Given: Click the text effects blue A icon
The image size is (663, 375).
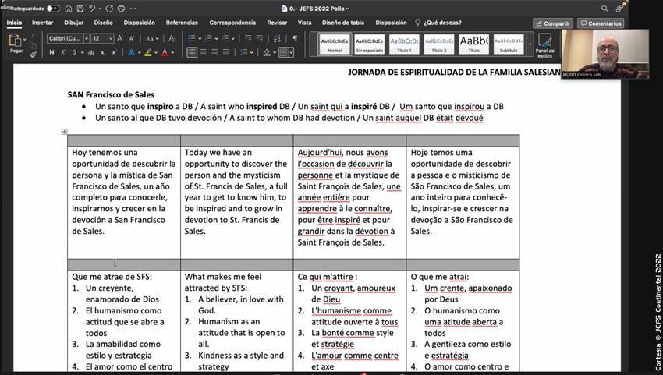Looking at the screenshot, I should (x=132, y=52).
